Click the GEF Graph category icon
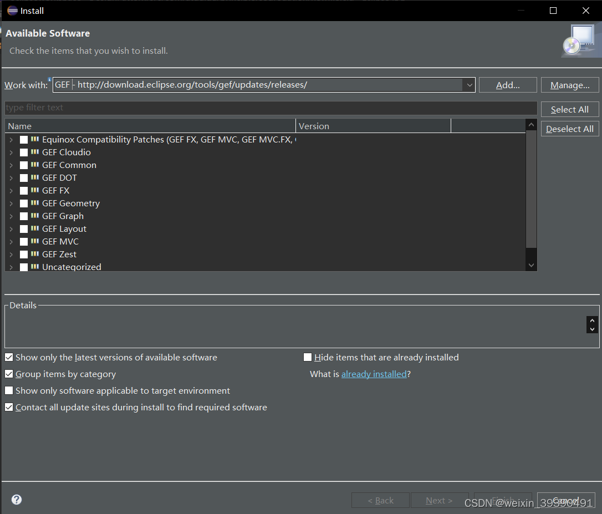Screen dimensions: 602x514 click(35, 216)
